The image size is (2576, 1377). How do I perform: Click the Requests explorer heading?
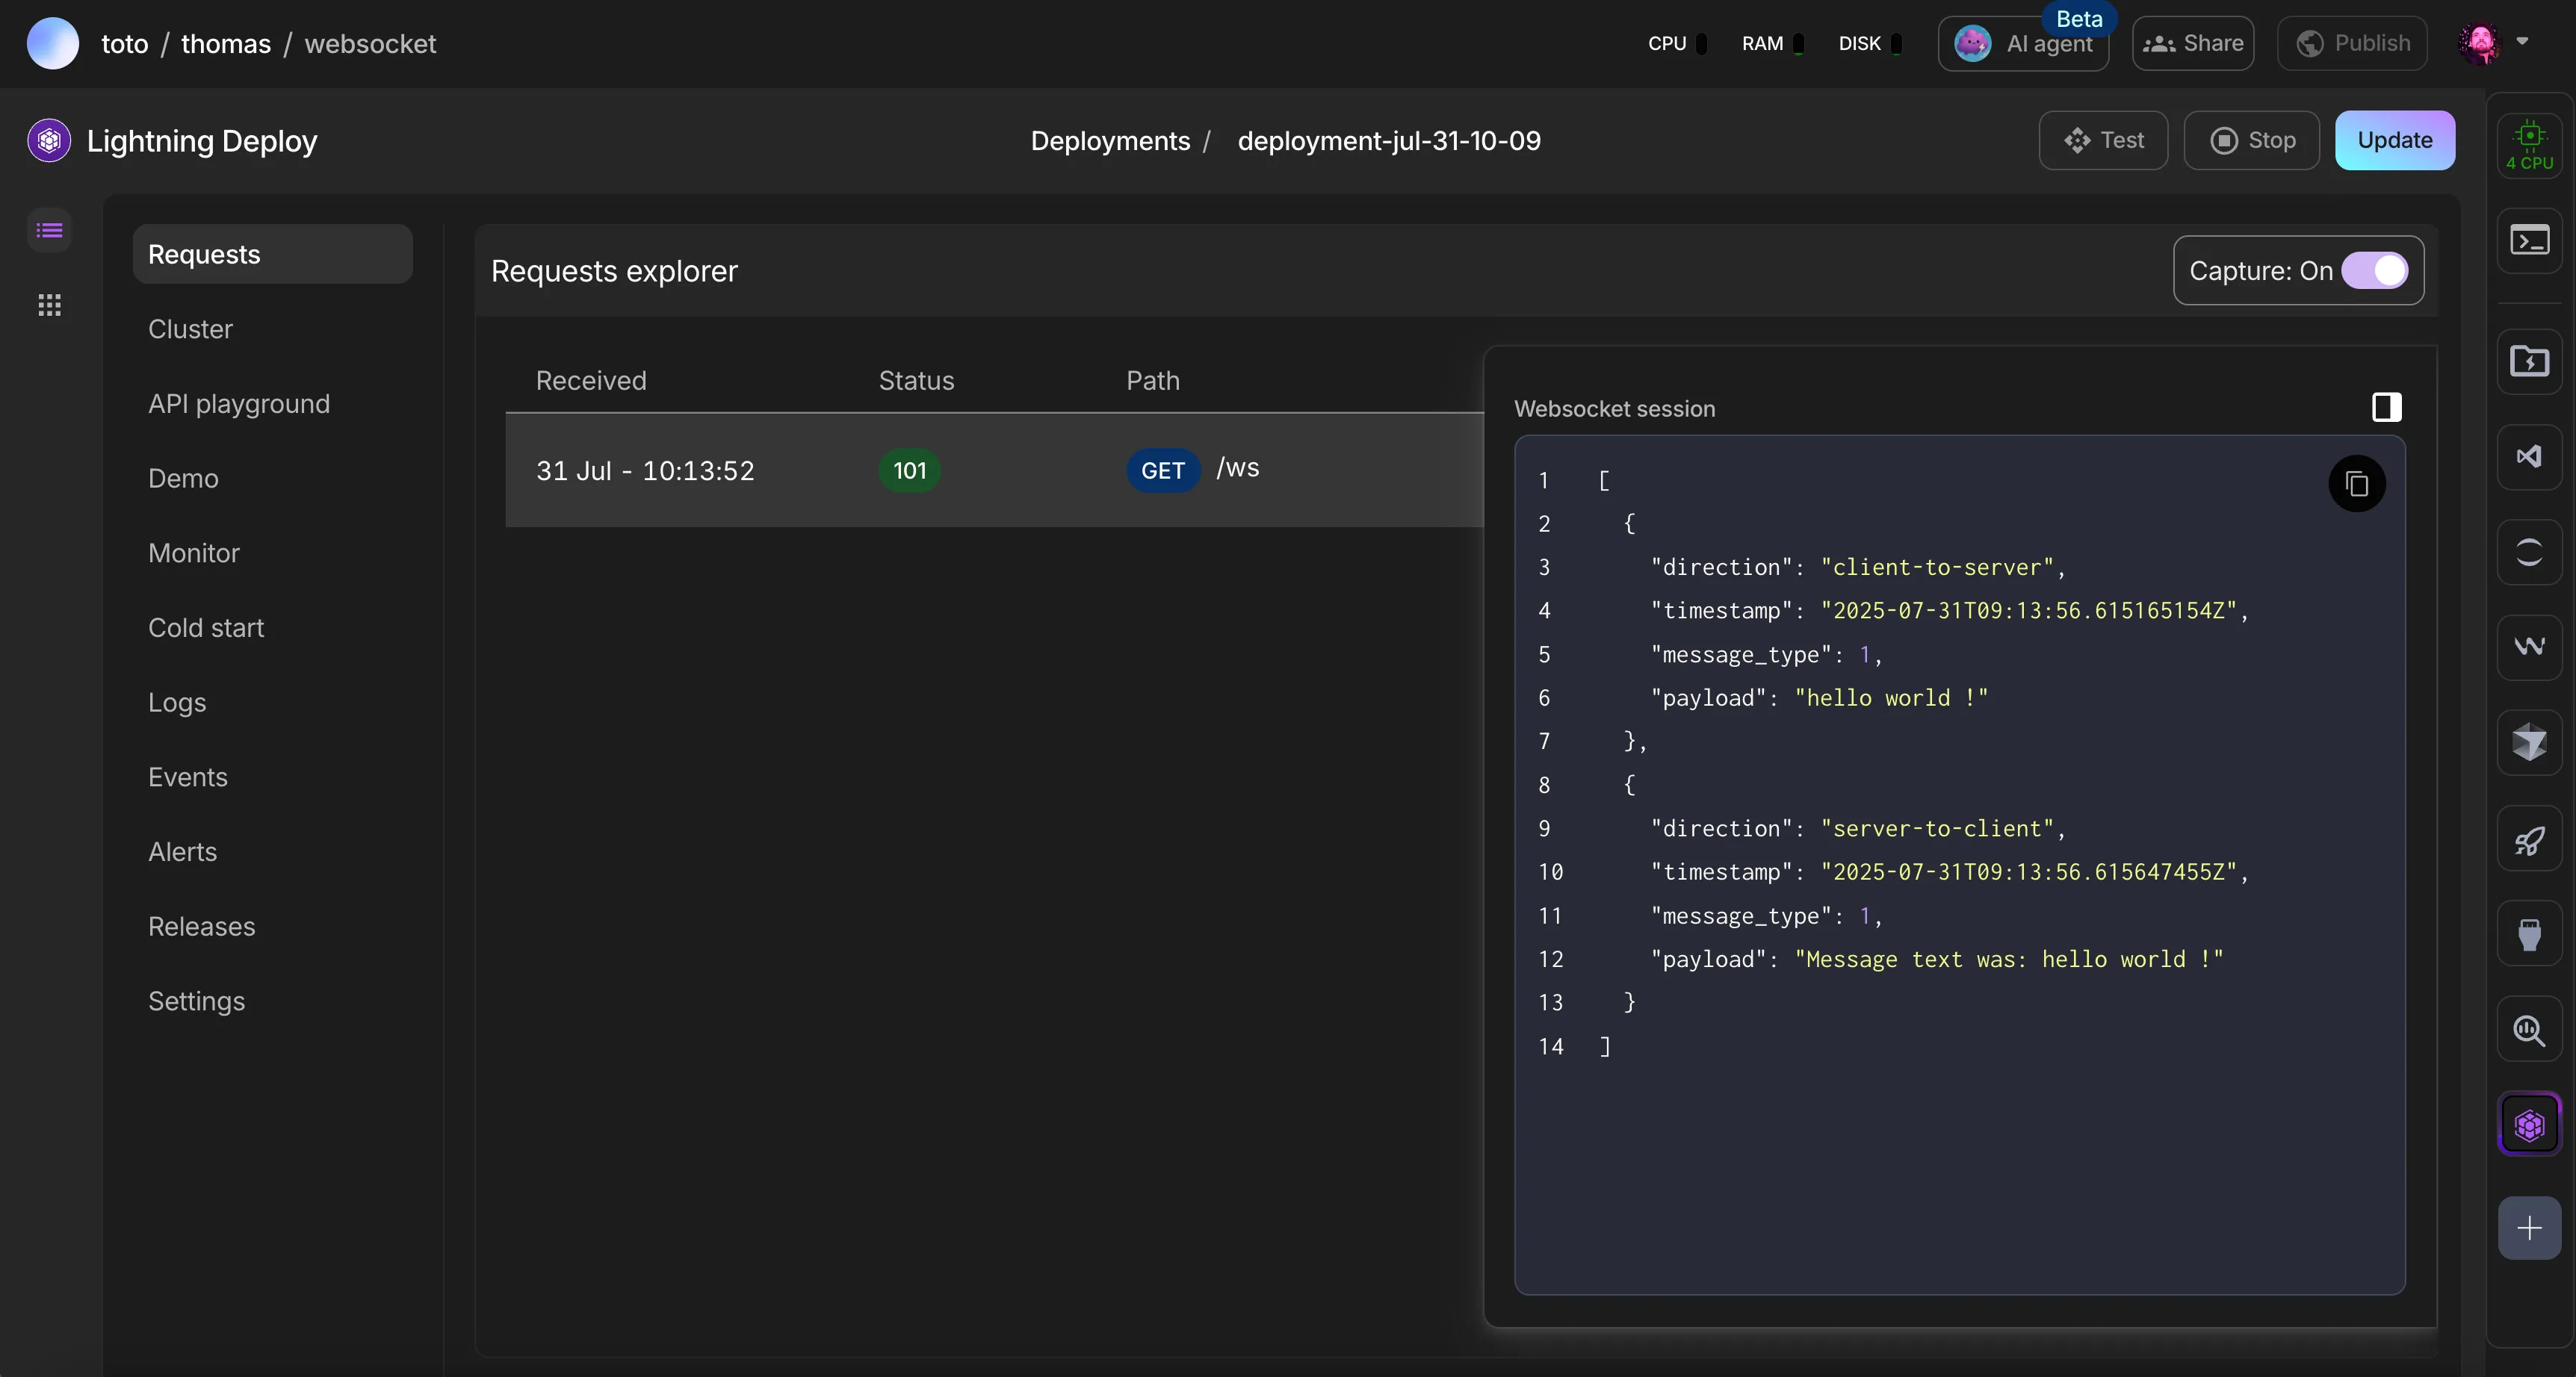(614, 271)
